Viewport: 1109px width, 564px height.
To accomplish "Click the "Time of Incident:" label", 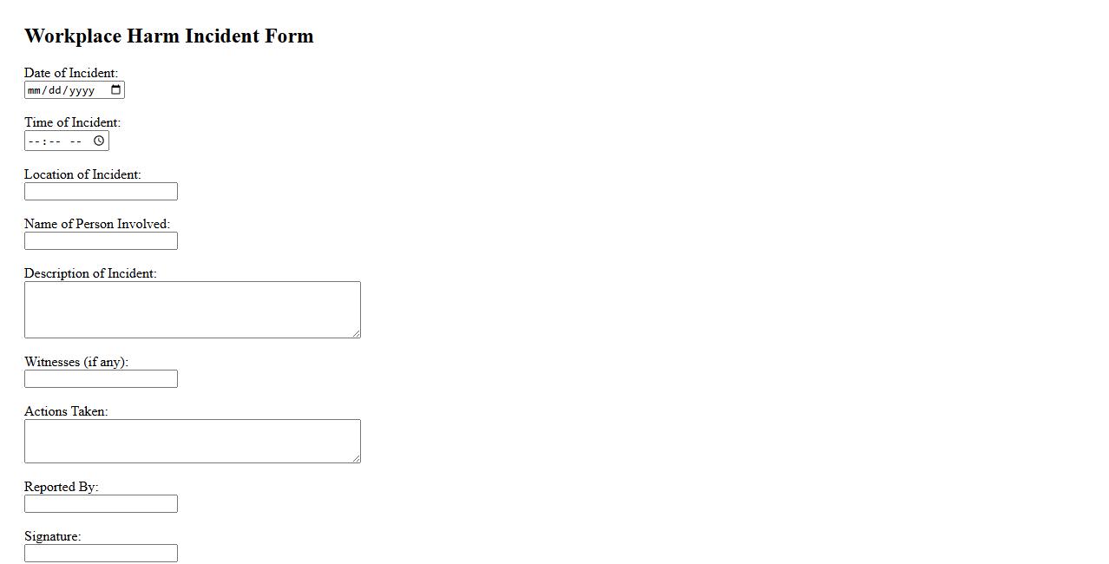I will pos(72,122).
